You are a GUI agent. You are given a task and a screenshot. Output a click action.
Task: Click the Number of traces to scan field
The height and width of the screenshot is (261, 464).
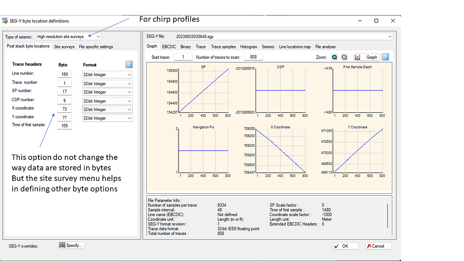(253, 57)
